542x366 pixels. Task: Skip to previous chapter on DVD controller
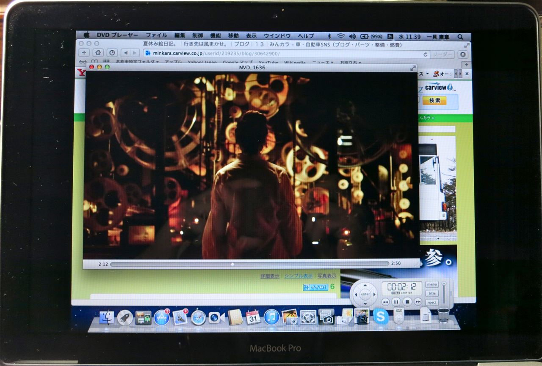(385, 302)
